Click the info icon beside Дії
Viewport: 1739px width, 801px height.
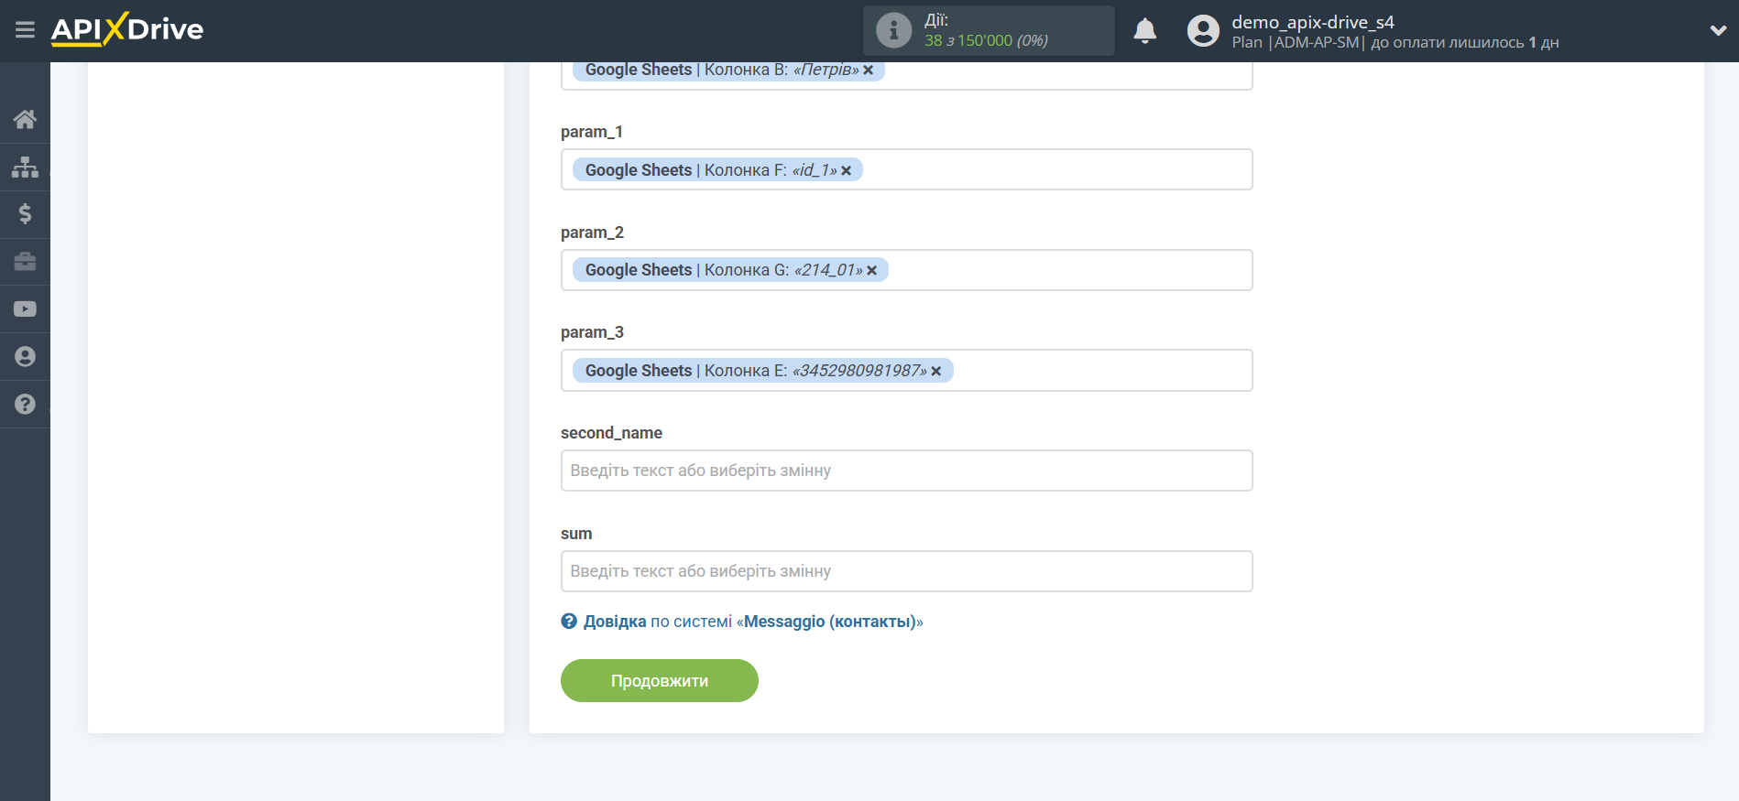(x=893, y=30)
